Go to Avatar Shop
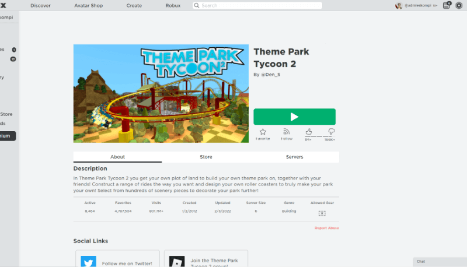This screenshot has height=267, width=467. pos(89,5)
